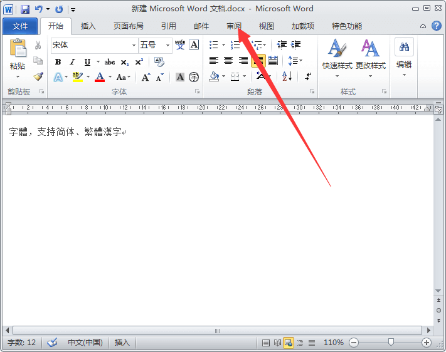Screen dimensions: 446x352
Task: Click the Sort A-Z icon
Action: pyautogui.click(x=287, y=76)
